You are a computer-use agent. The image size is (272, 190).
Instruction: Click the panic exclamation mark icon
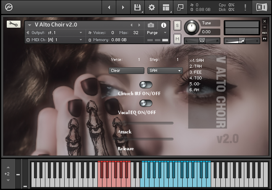coord(245,7)
